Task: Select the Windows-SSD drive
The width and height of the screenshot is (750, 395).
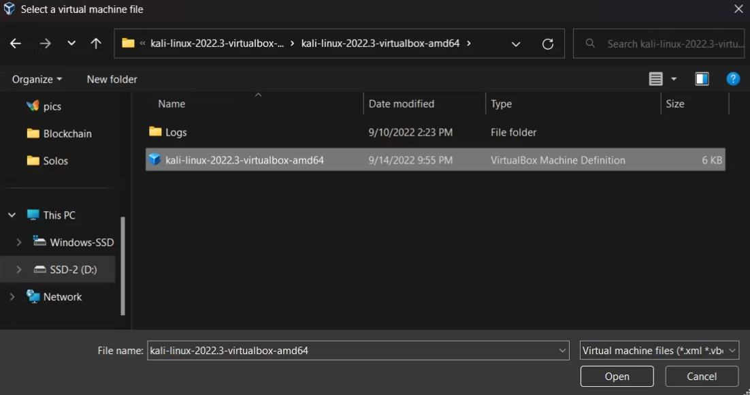Action: pyautogui.click(x=82, y=242)
